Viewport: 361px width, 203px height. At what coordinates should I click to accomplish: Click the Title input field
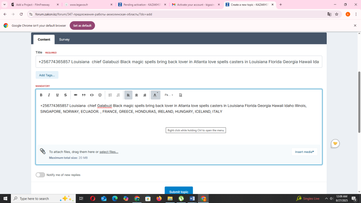pyautogui.click(x=179, y=62)
